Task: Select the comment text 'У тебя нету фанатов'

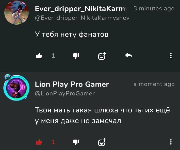Action: coord(72,35)
